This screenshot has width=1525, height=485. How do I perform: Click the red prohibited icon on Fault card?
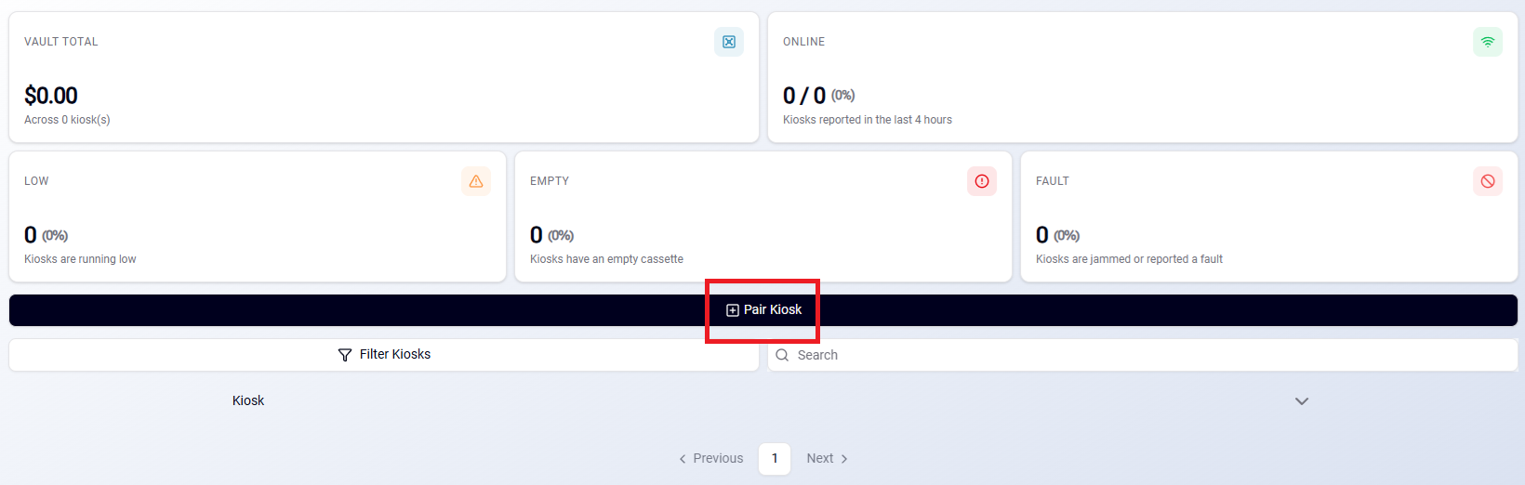click(1488, 181)
